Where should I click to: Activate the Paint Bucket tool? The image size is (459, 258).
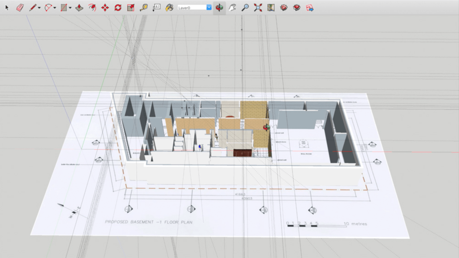pos(169,8)
